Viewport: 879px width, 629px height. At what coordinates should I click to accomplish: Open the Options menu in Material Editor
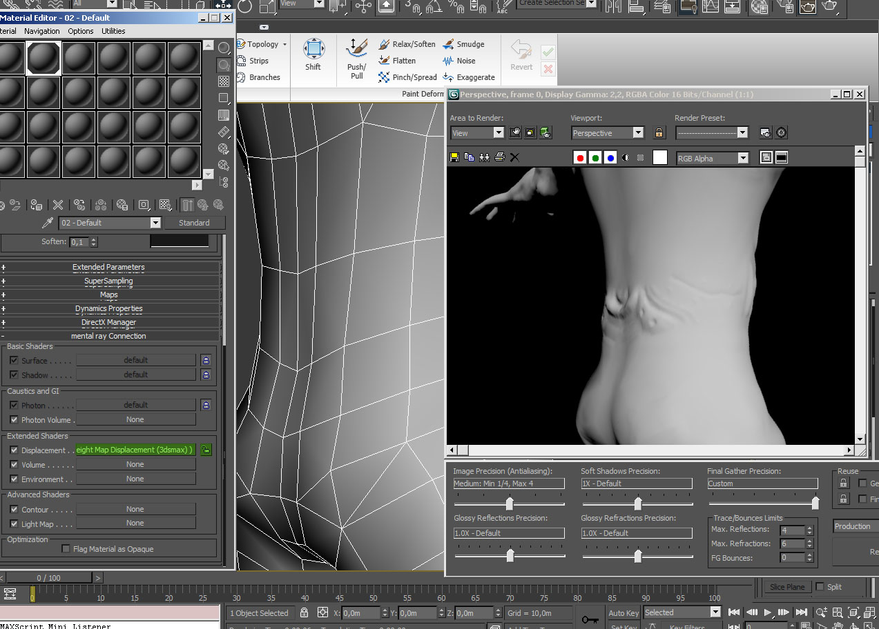(81, 31)
